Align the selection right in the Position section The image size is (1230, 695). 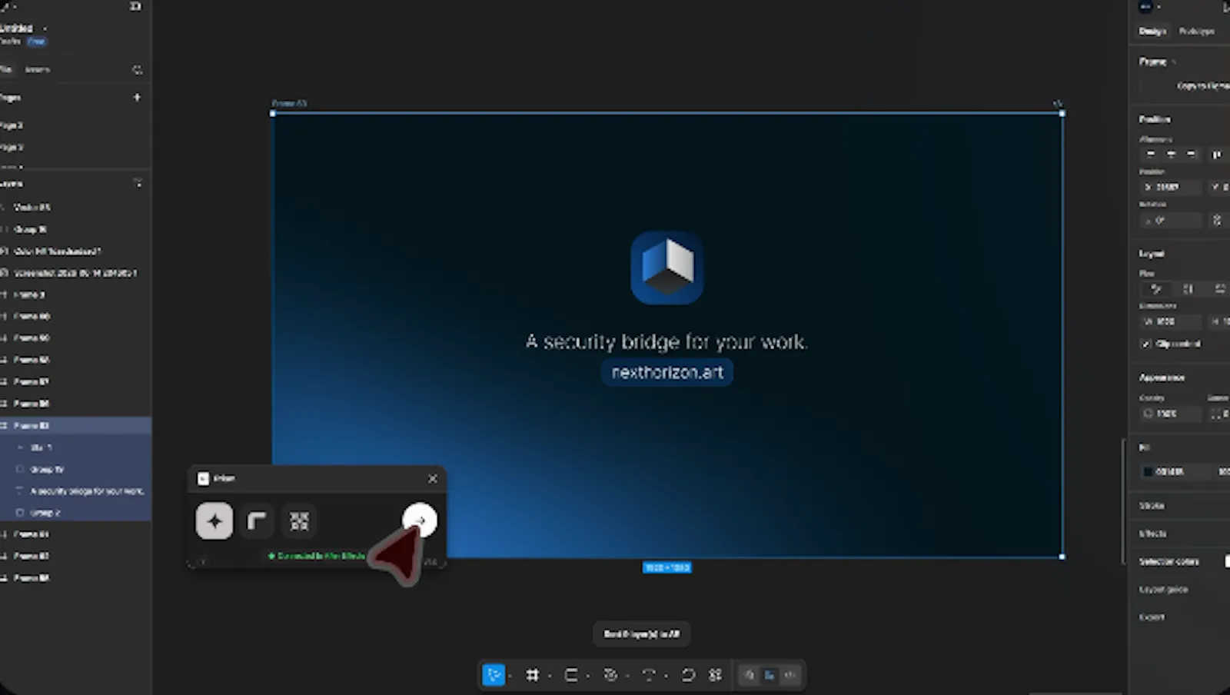[x=1191, y=155]
